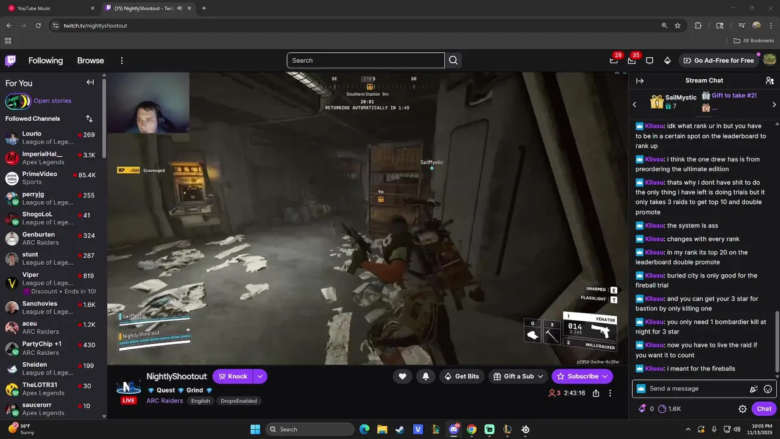Click the Get Bits button under the stream
Image resolution: width=780 pixels, height=439 pixels.
coord(461,376)
